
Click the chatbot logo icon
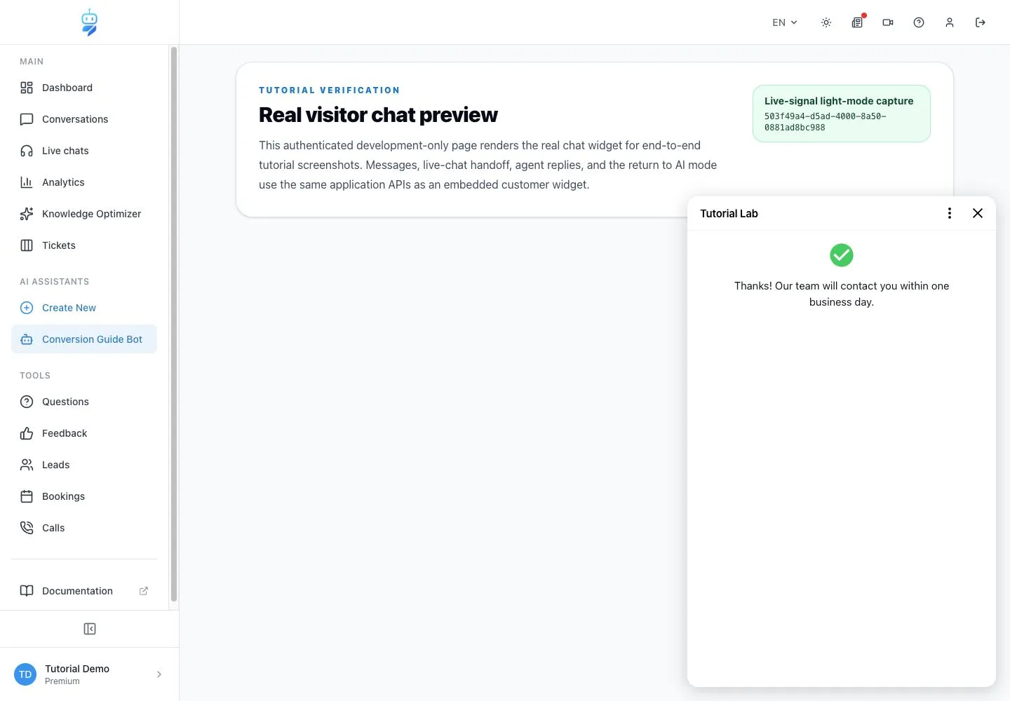click(89, 22)
